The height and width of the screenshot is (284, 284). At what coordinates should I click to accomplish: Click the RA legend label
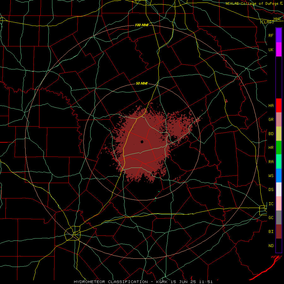(x=271, y=162)
